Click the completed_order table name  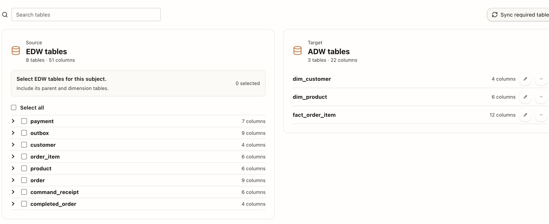(53, 204)
